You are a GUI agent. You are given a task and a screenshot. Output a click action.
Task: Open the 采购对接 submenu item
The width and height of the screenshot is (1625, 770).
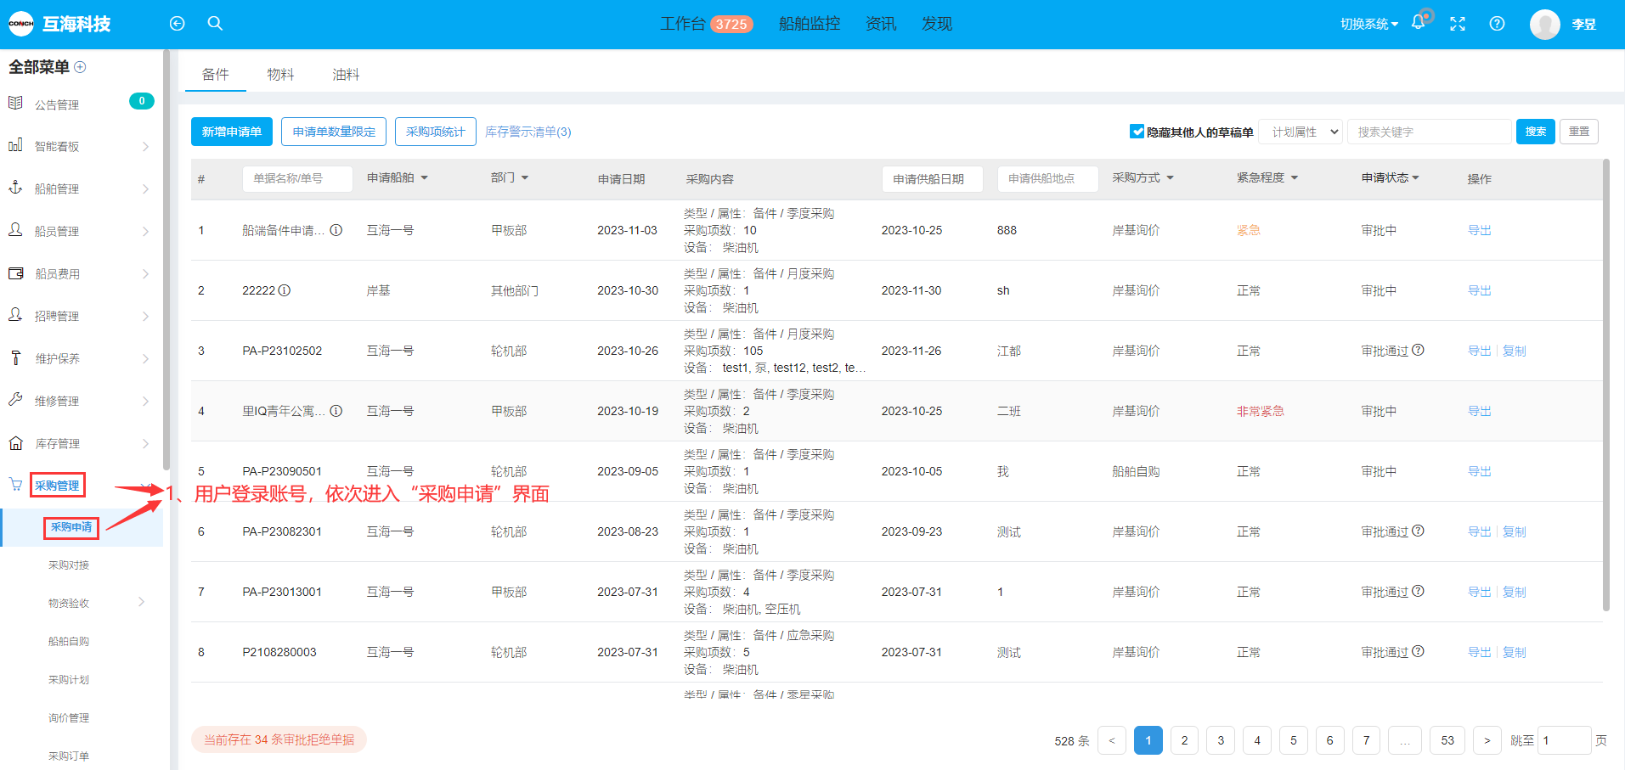click(x=69, y=565)
